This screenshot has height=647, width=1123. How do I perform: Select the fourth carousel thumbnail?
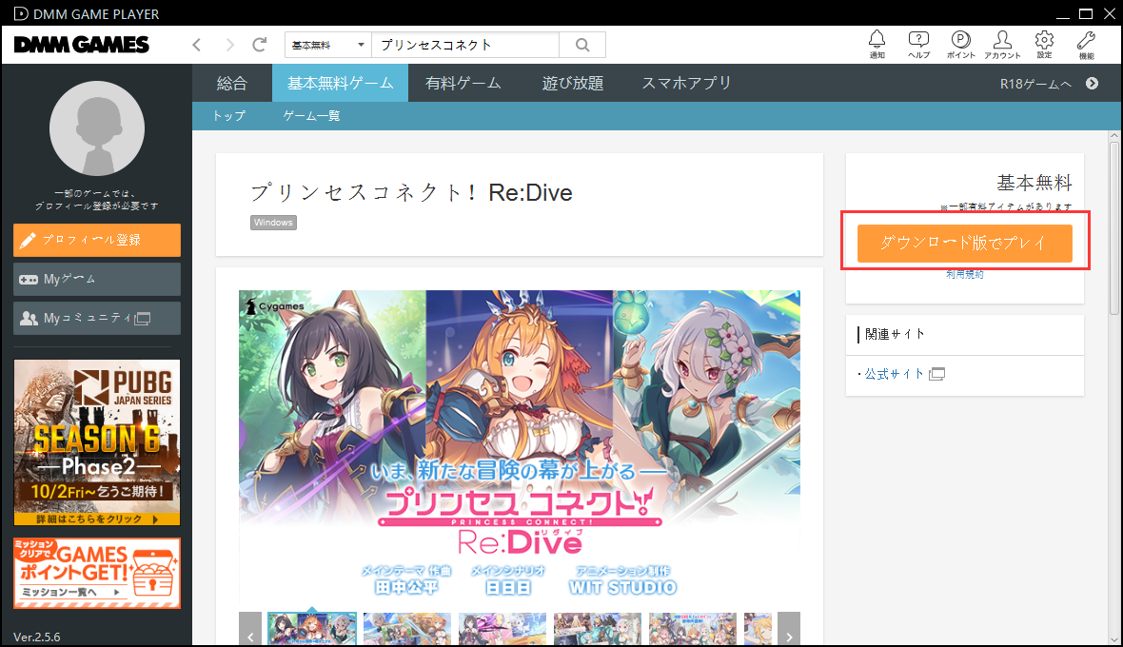click(x=598, y=630)
